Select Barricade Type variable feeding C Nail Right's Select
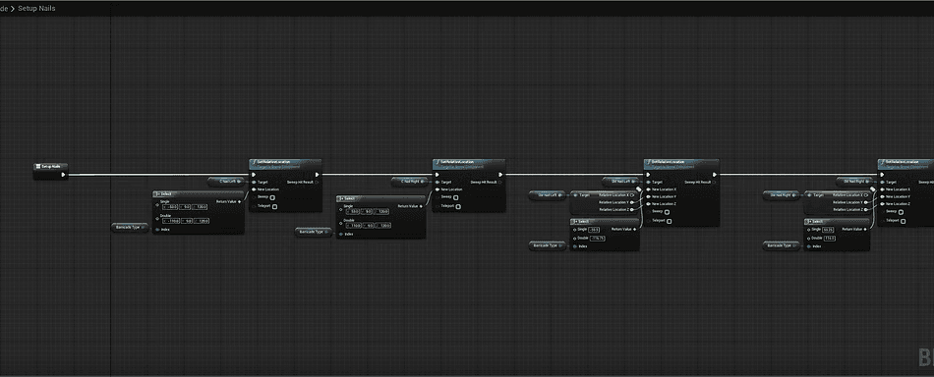The image size is (934, 377). (314, 232)
